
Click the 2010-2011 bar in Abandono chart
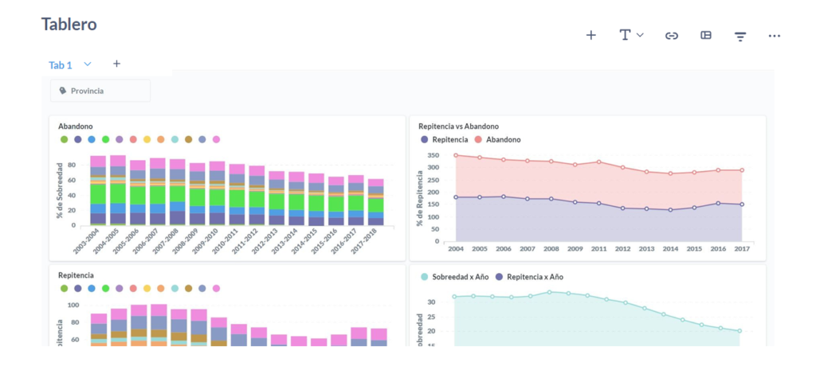(x=237, y=195)
